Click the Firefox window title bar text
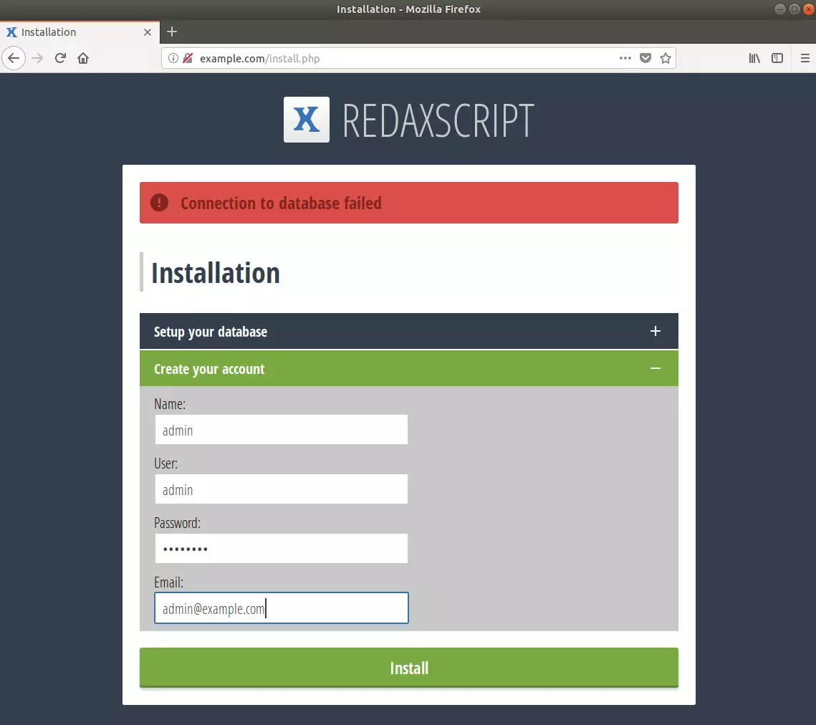The image size is (816, 725). pyautogui.click(x=408, y=9)
